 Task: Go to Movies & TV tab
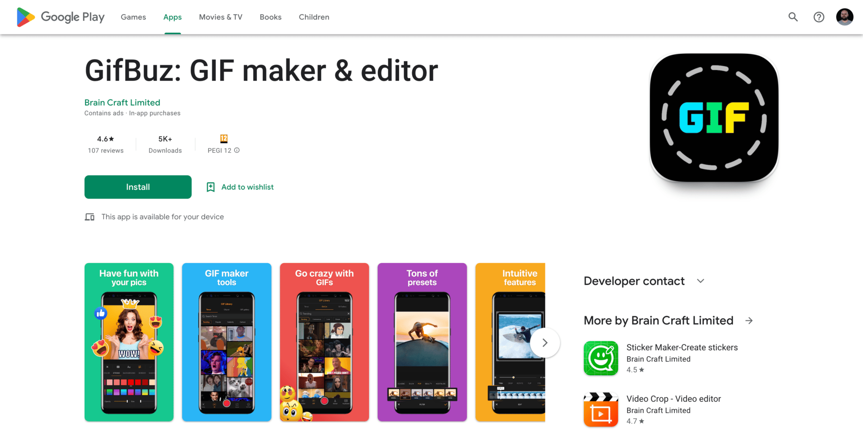click(220, 17)
